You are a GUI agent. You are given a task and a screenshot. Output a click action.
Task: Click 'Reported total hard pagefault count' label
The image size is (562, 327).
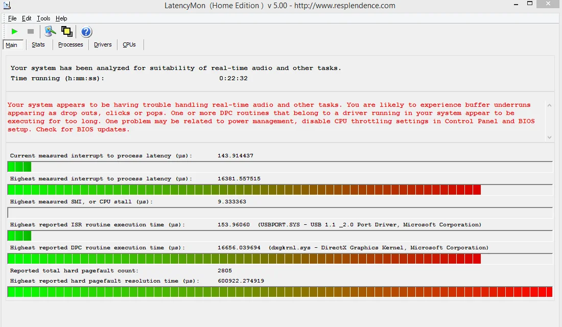(x=74, y=270)
